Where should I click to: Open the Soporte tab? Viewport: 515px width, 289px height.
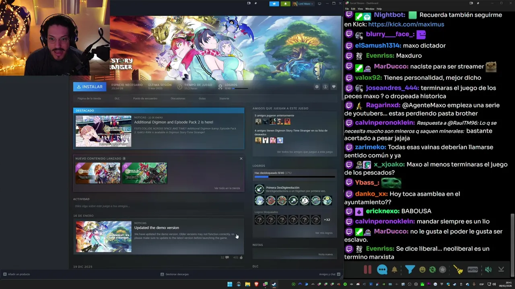224,98
